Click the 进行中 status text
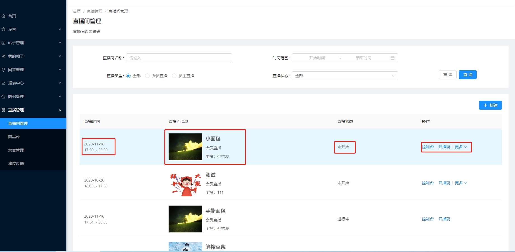 pos(343,219)
